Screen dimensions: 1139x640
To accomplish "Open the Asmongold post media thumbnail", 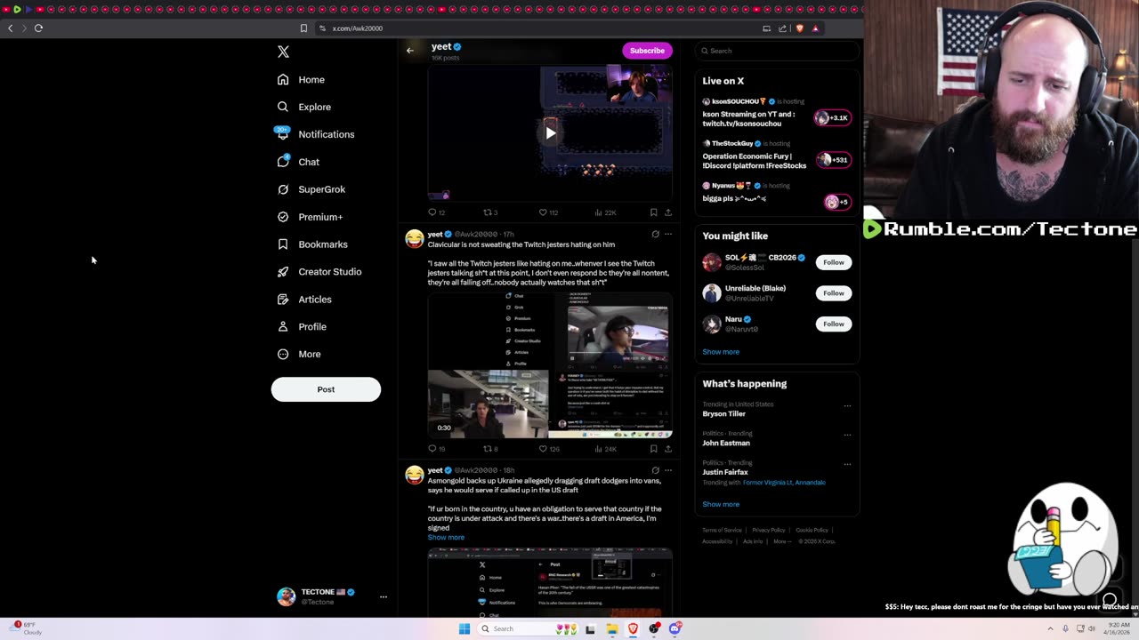I will [550, 583].
